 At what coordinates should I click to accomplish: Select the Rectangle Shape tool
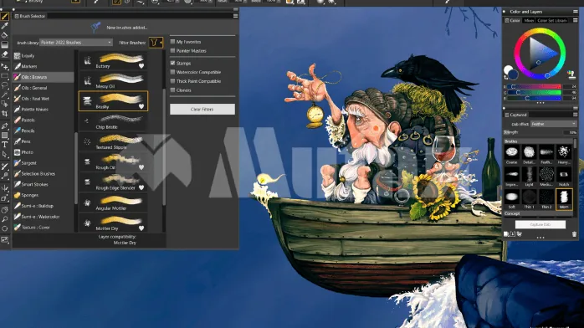point(4,136)
